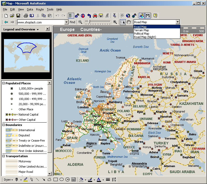The image size is (207, 184).
Task: Click the Open folder icon
Action: (12, 16)
